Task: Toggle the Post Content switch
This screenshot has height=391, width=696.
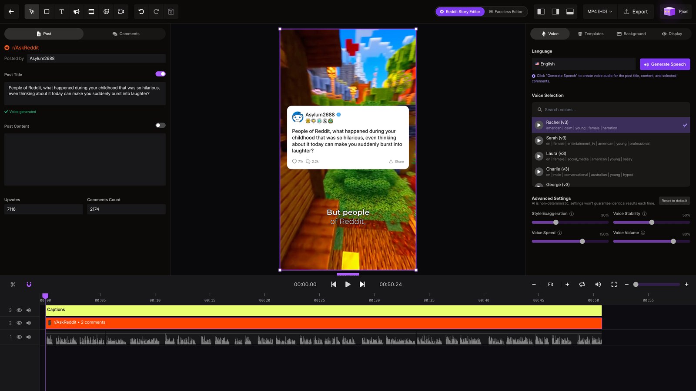Action: pyautogui.click(x=161, y=125)
